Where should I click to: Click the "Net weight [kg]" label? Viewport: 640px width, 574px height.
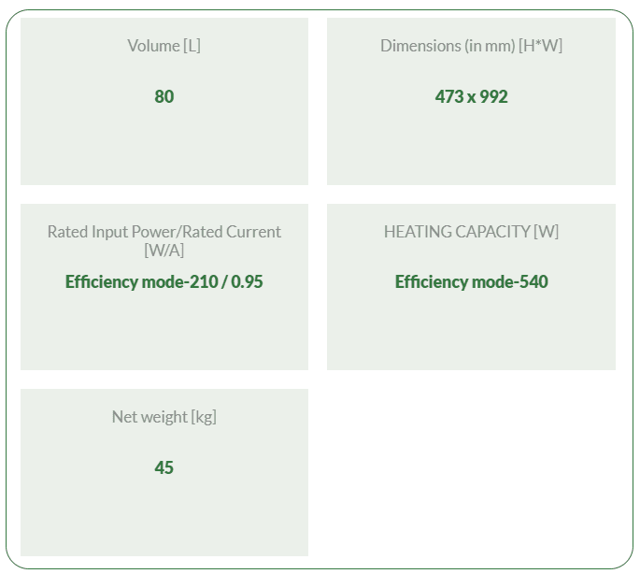click(164, 417)
